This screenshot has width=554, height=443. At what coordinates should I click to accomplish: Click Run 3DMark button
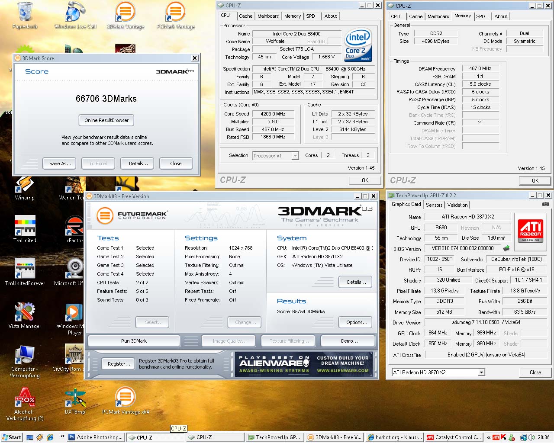[x=134, y=341]
